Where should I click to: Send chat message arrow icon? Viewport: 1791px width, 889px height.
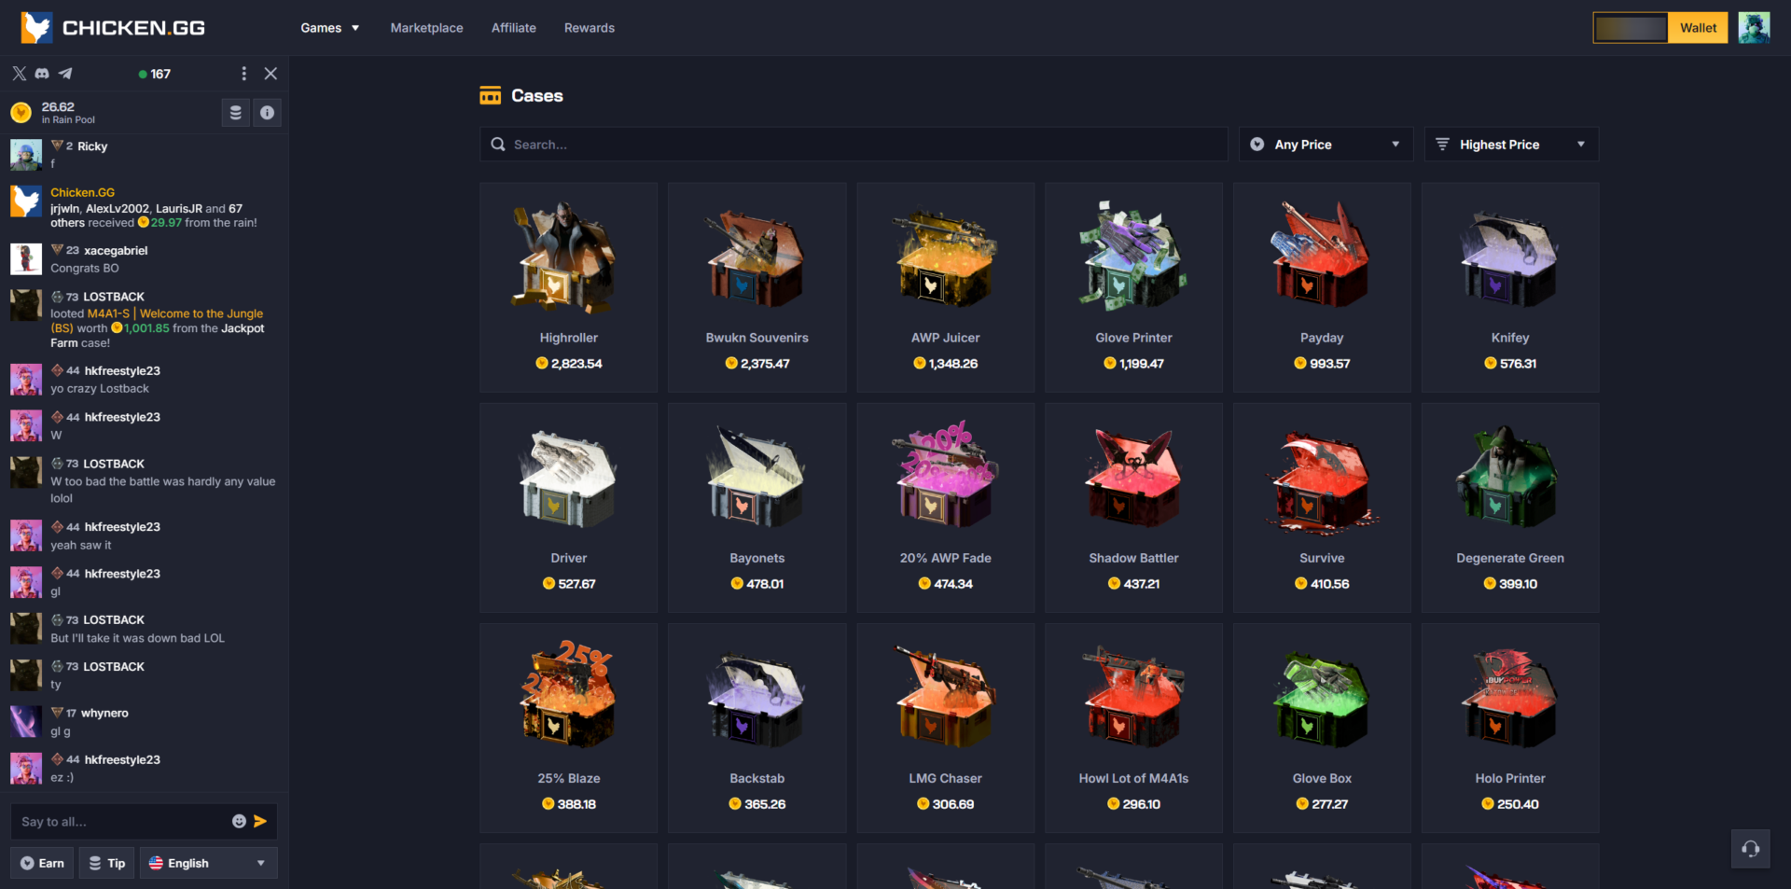[x=260, y=822]
